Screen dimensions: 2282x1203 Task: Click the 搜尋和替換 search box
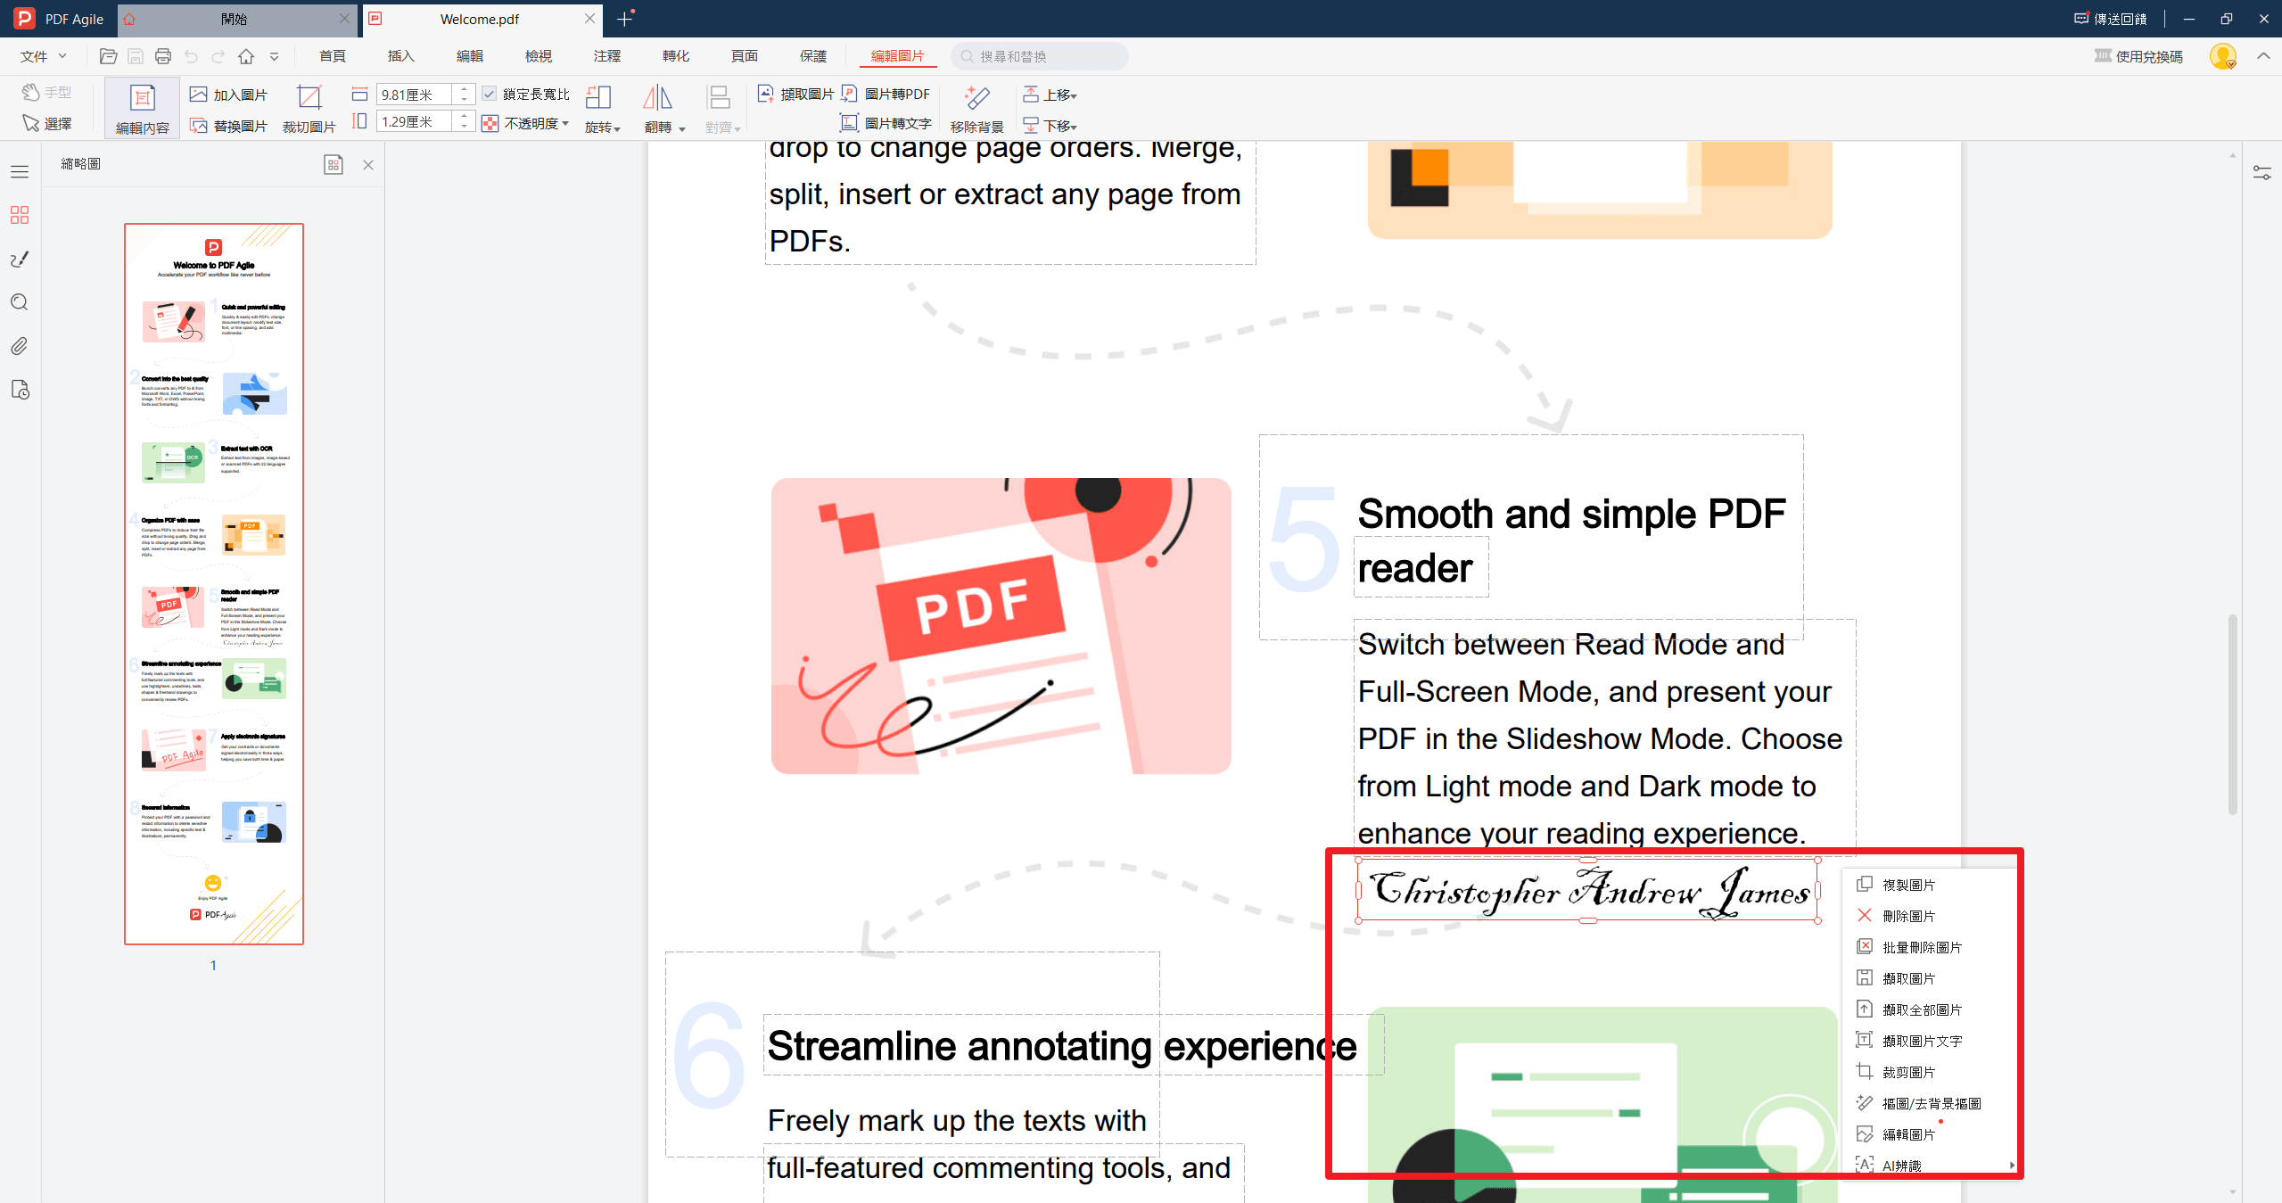1040,56
